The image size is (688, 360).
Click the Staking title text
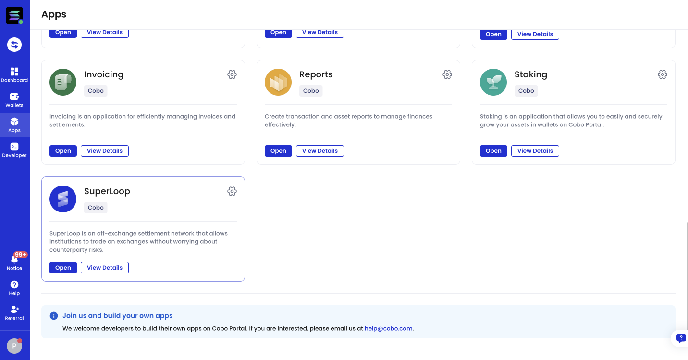(531, 74)
